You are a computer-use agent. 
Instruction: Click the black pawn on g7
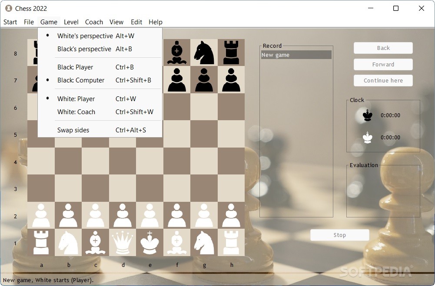(204, 79)
